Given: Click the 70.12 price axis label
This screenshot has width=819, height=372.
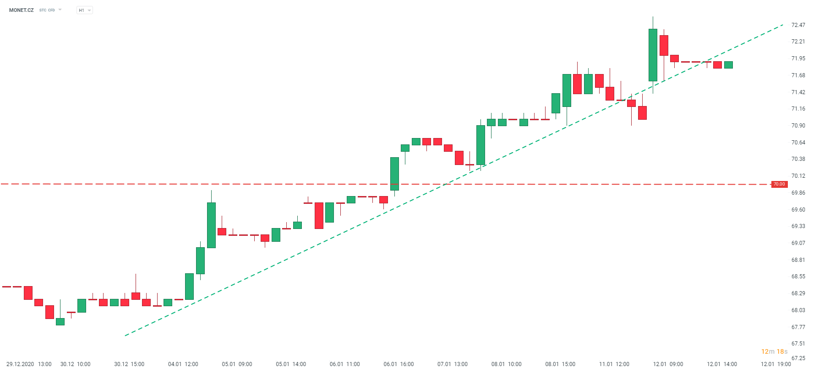Looking at the screenshot, I should (x=798, y=176).
